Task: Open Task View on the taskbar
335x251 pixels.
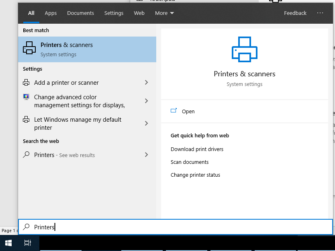Action: pos(28,243)
